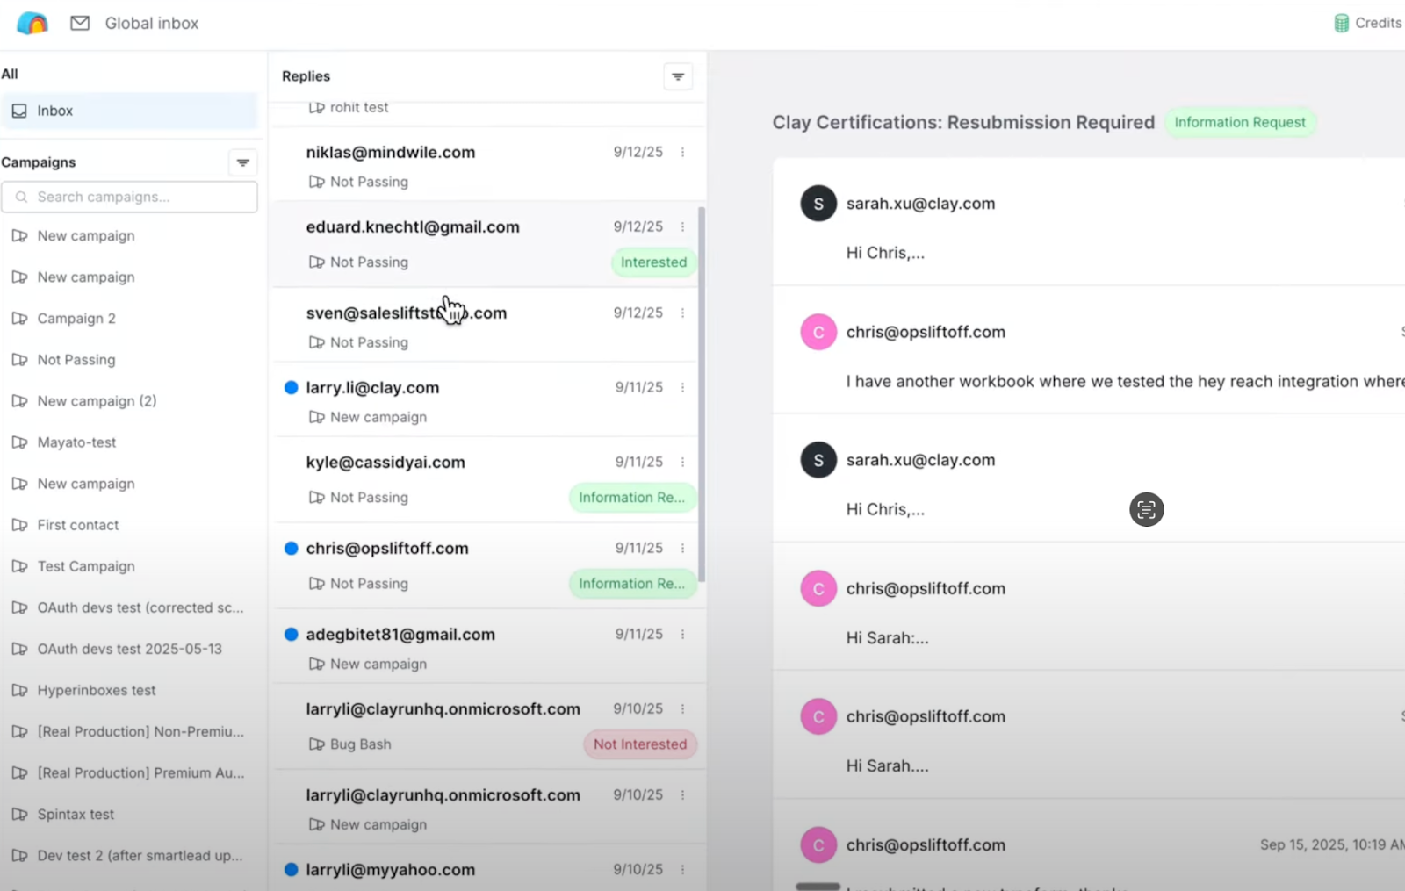Click the 'Information Request' label in thread header
This screenshot has width=1405, height=891.
(1240, 122)
